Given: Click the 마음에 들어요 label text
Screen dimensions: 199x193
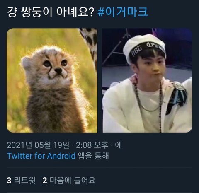Looking at the screenshot, I should [x=73, y=180].
